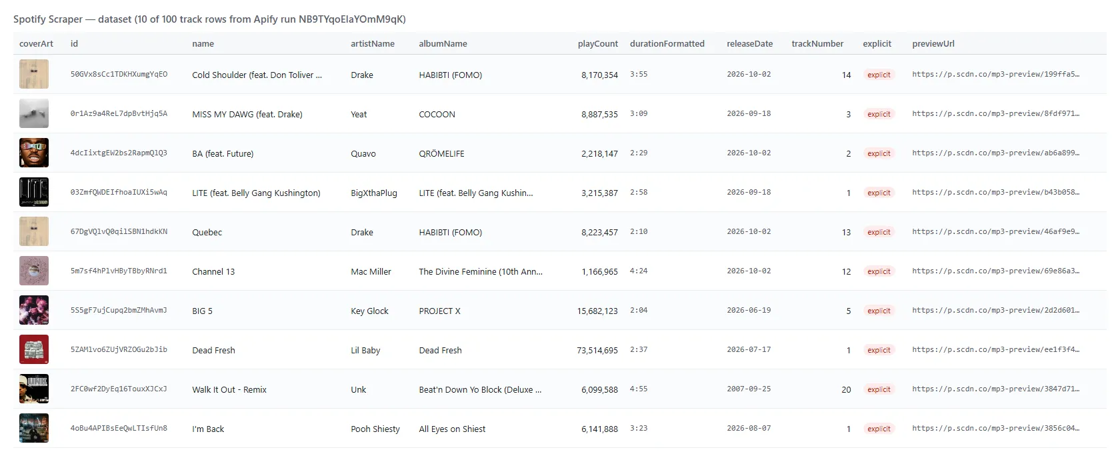Click album name QRÖMELIFE
The height and width of the screenshot is (460, 1120).
[x=441, y=153]
